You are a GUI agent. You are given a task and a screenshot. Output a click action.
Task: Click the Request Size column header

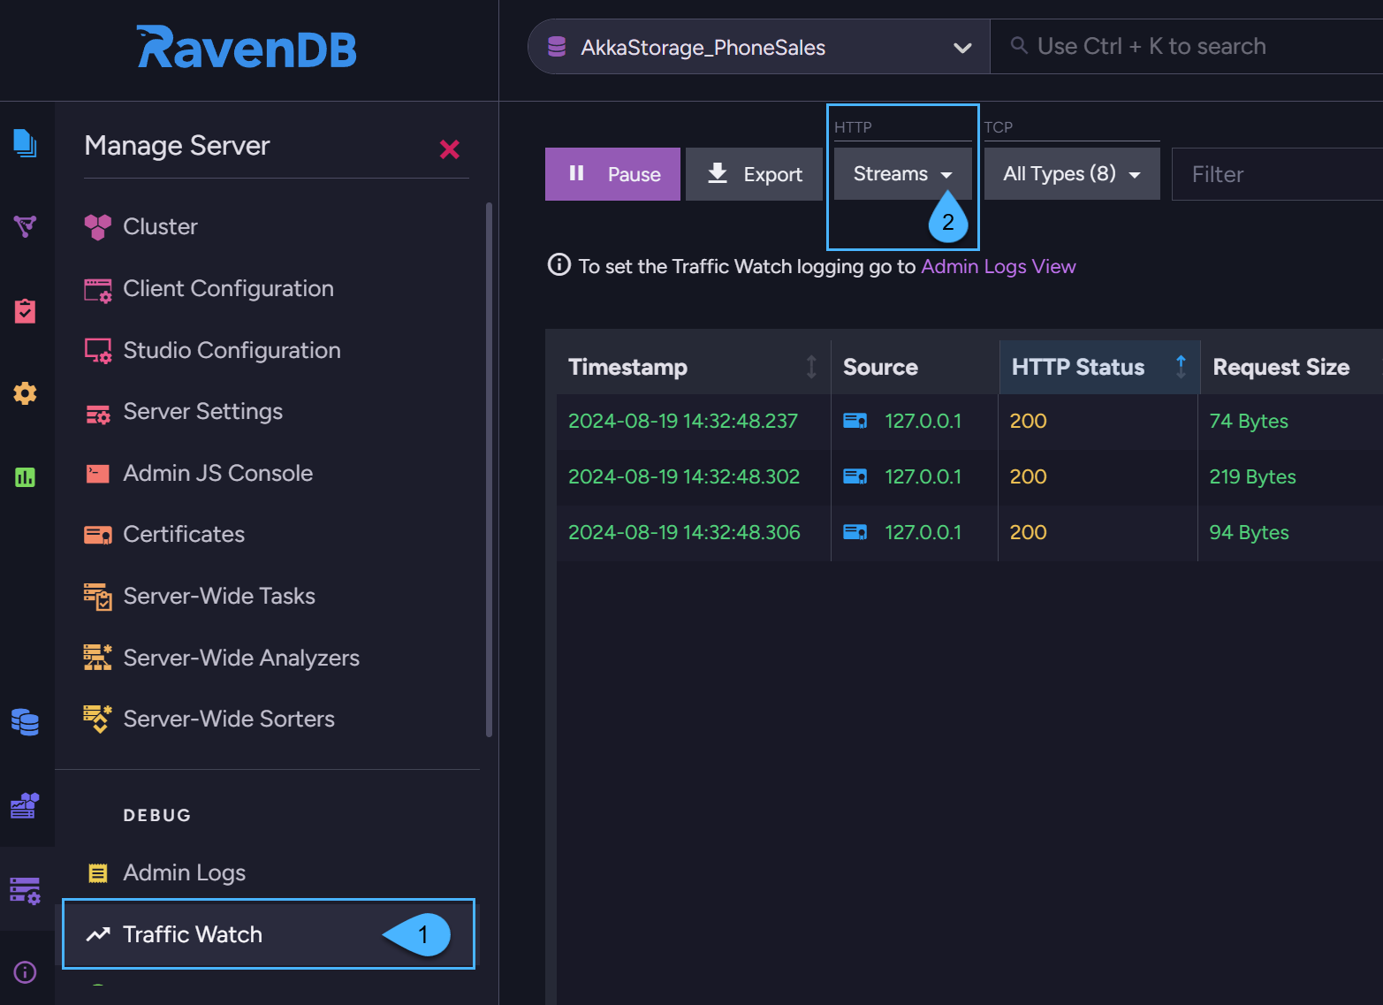pyautogui.click(x=1290, y=367)
